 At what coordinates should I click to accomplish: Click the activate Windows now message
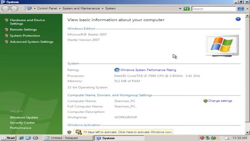128,132
